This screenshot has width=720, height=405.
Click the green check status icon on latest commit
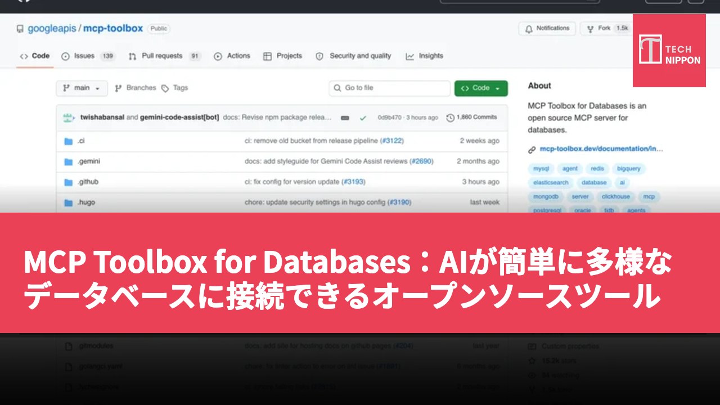tap(363, 118)
